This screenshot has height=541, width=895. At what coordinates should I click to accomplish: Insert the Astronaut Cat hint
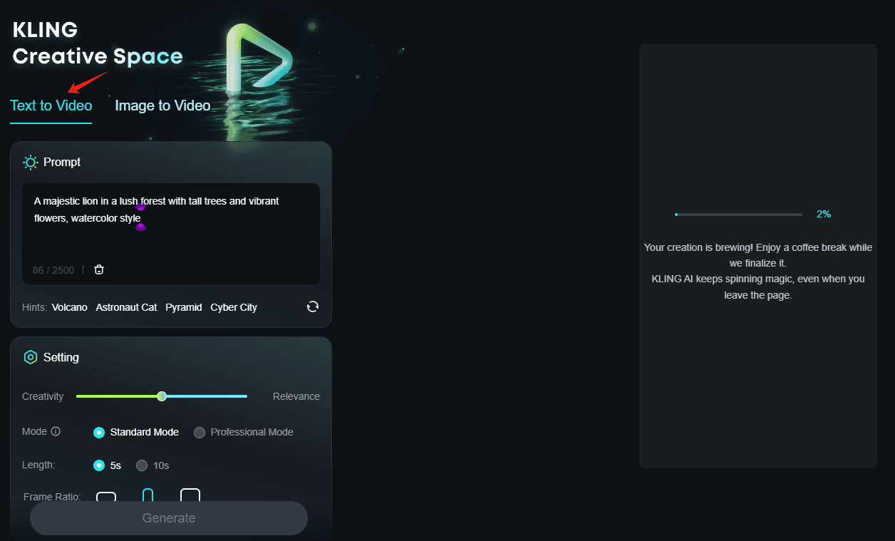(x=126, y=307)
